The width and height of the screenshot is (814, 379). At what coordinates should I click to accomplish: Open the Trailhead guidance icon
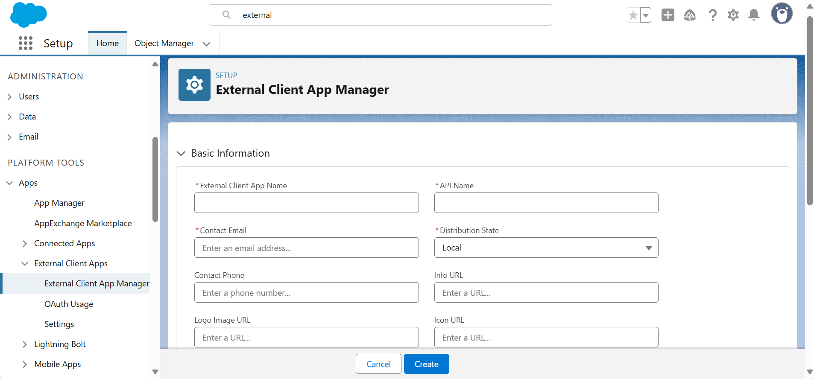pyautogui.click(x=689, y=15)
